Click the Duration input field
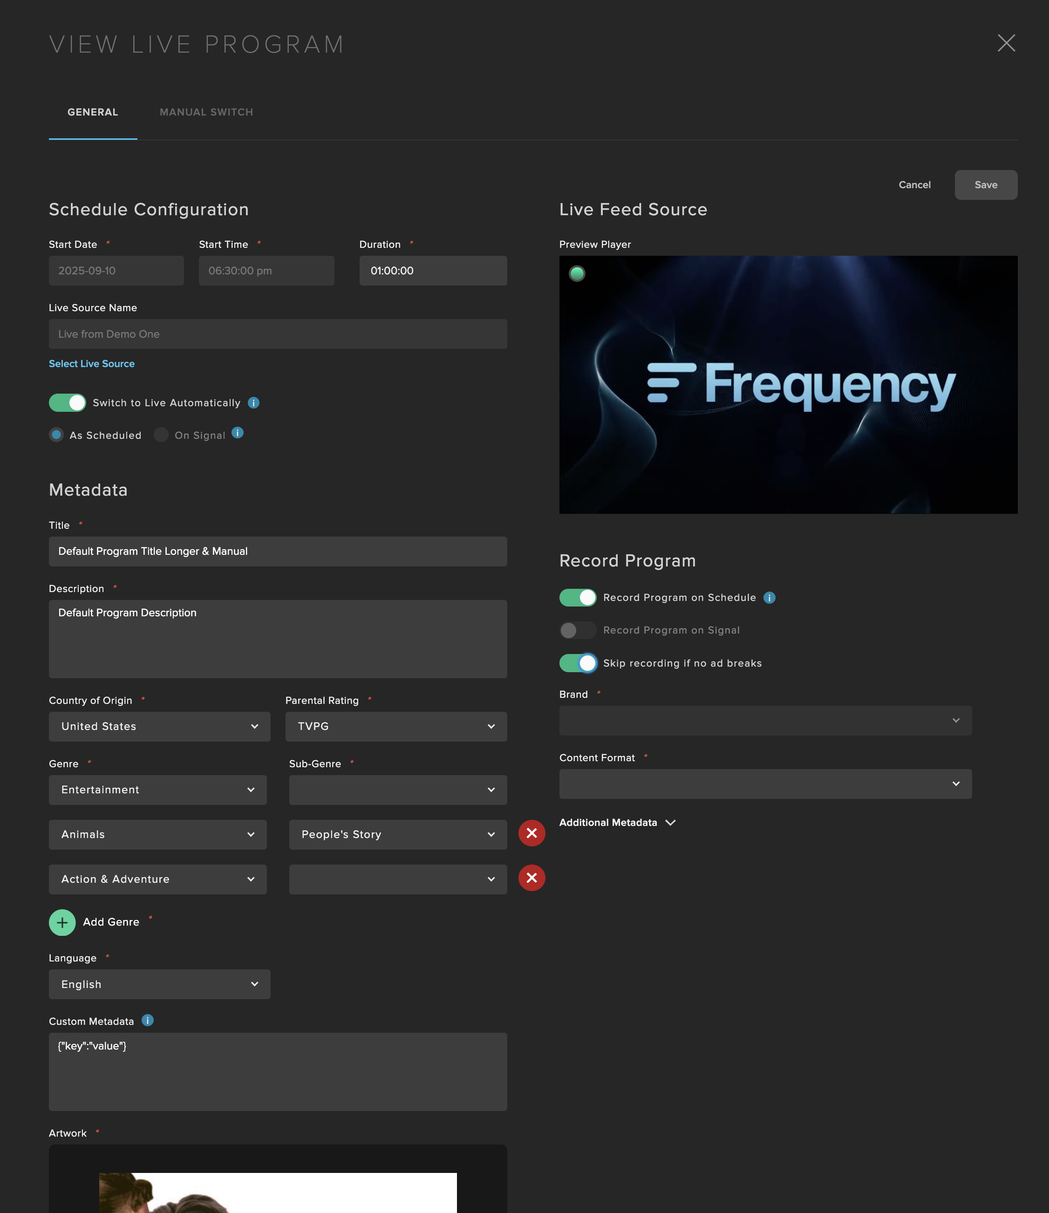Viewport: 1049px width, 1213px height. coord(433,271)
